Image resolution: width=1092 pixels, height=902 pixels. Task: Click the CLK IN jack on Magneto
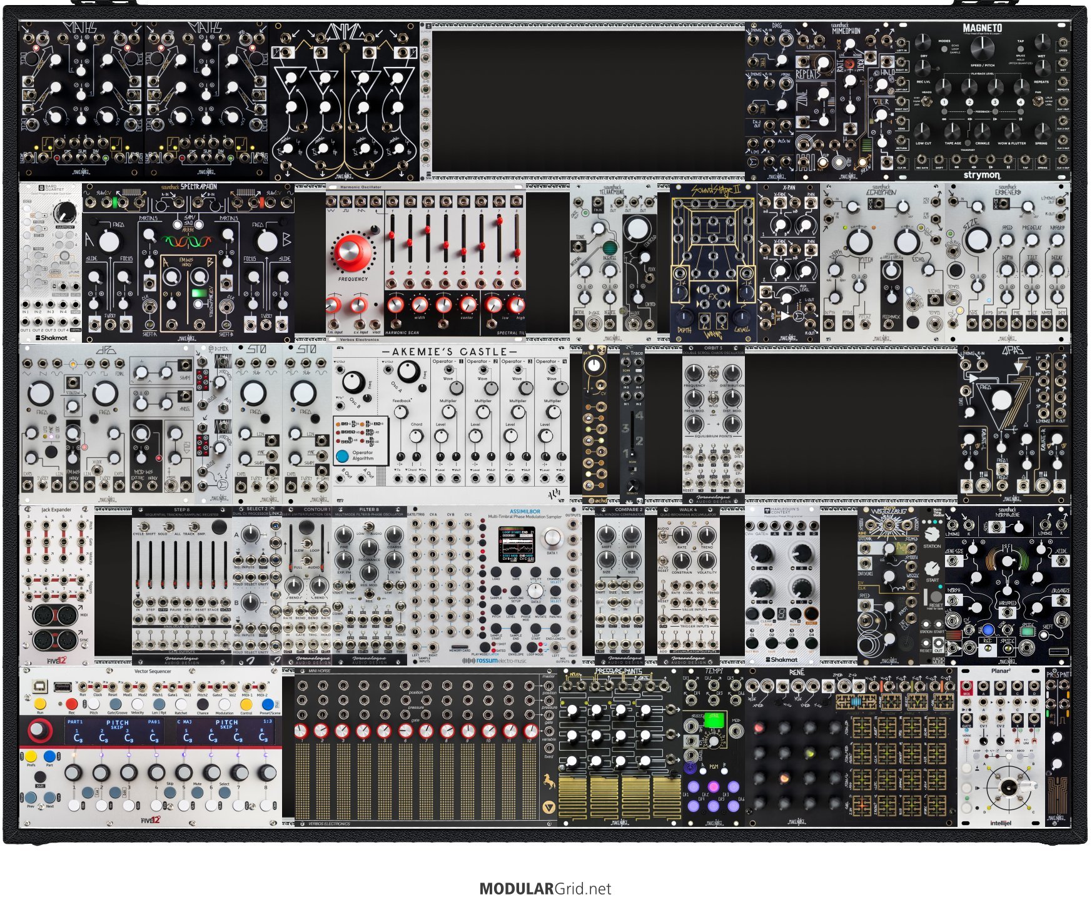902,160
